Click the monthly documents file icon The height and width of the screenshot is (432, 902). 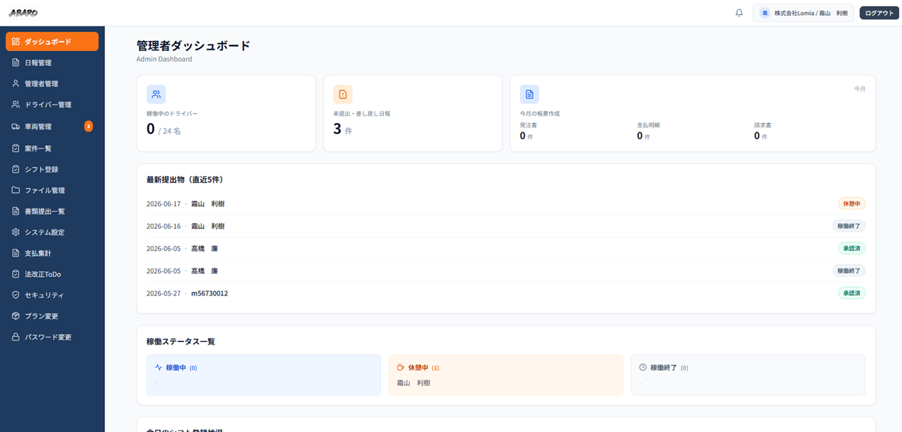530,94
